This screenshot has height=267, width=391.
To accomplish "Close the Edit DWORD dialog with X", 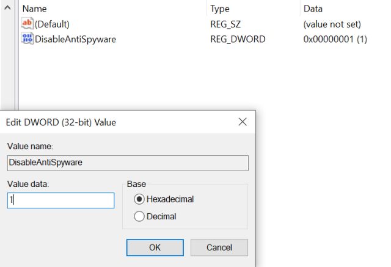I will point(243,122).
